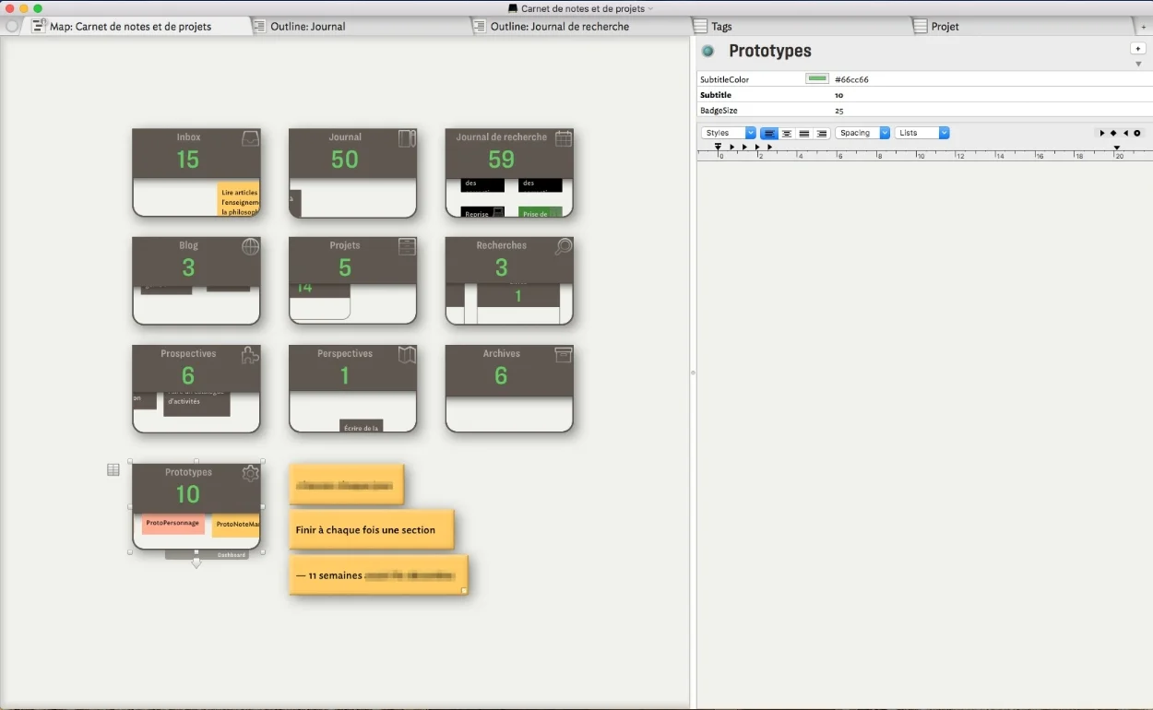Click the diamond marker in ruler controls
Viewport: 1153px width, 710px height.
(x=1113, y=134)
